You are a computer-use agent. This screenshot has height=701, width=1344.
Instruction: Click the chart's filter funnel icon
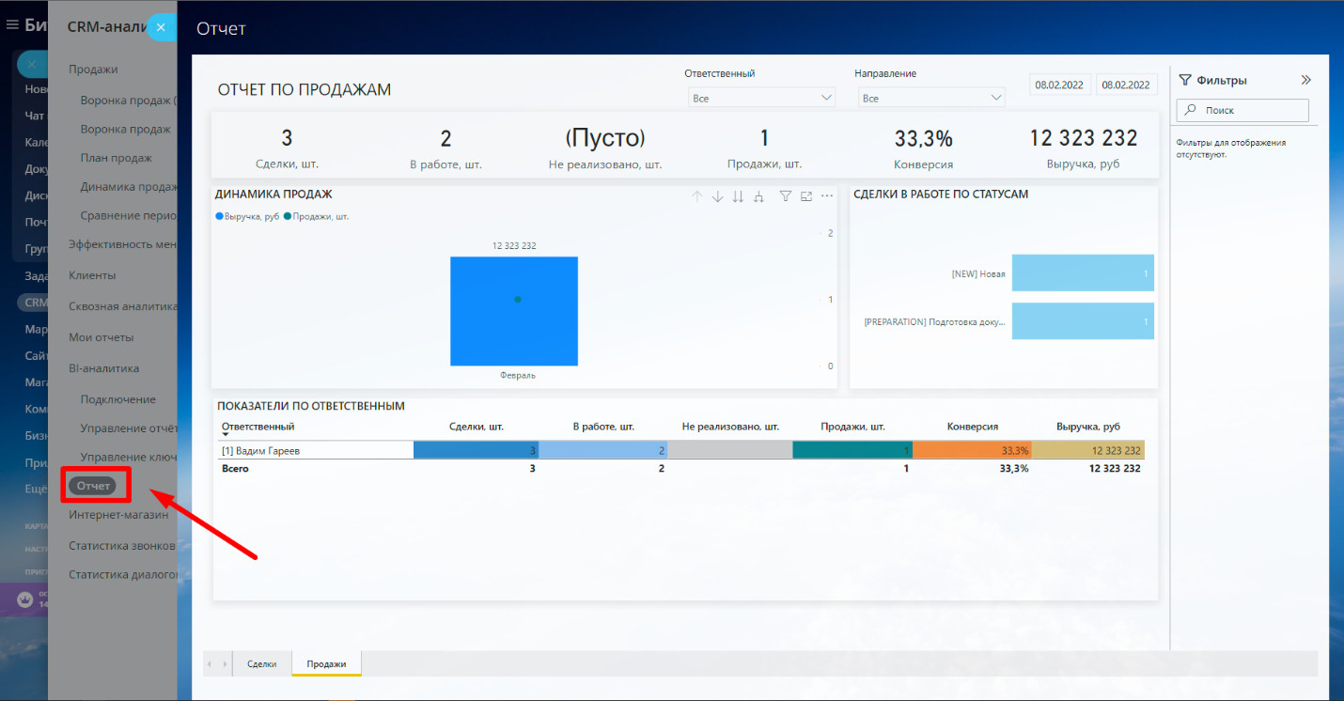(786, 196)
